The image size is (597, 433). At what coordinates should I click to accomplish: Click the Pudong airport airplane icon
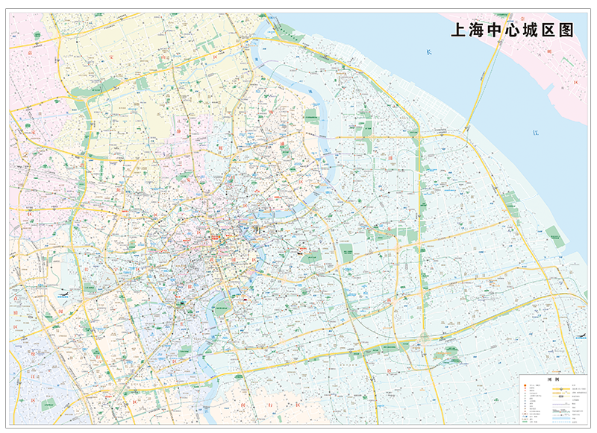[x=581, y=334]
